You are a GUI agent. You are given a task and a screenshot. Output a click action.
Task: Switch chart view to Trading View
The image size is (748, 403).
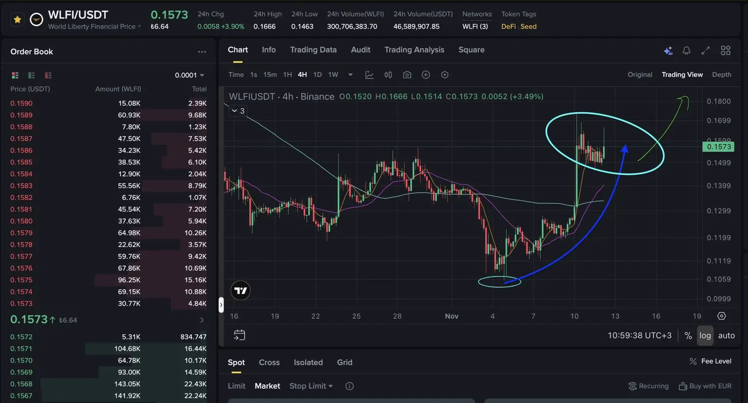tap(682, 74)
